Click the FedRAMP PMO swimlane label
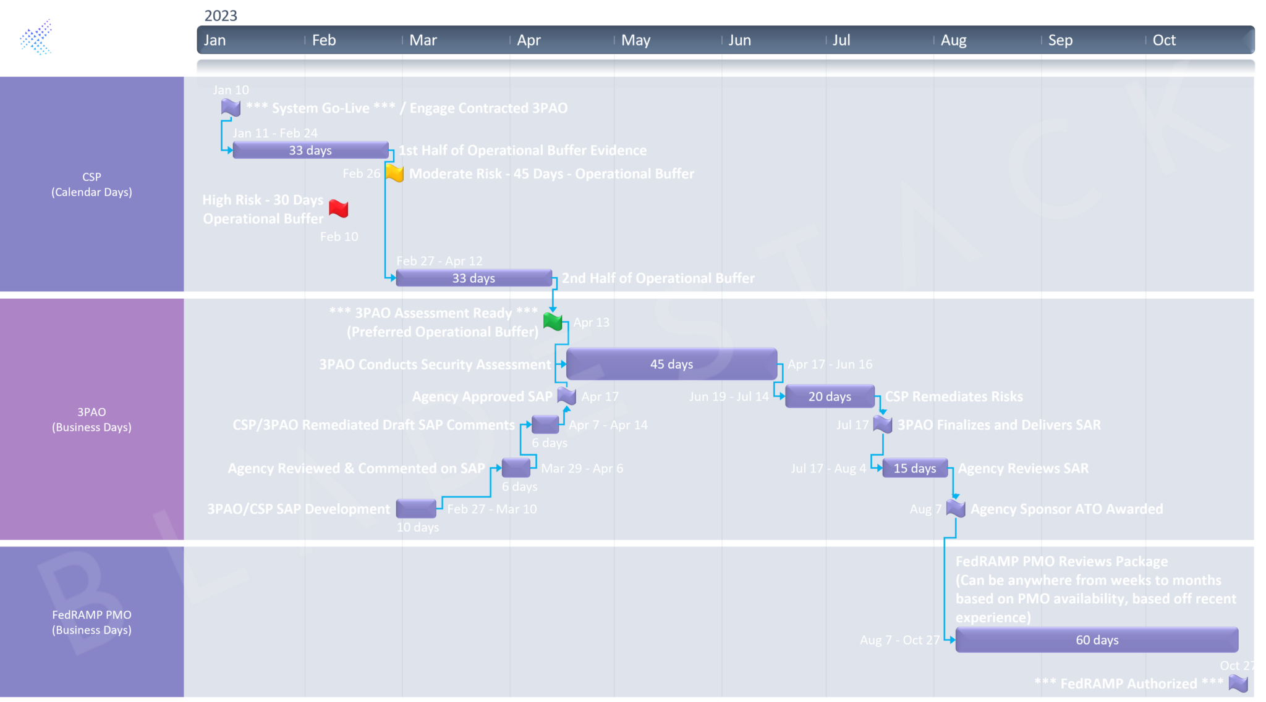Image resolution: width=1266 pixels, height=702 pixels. tap(91, 622)
